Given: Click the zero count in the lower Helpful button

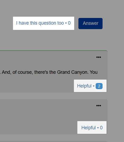Looking at the screenshot, I should [x=101, y=128].
